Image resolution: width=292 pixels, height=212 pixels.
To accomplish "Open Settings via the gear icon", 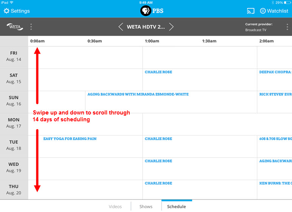I will [x=6, y=11].
